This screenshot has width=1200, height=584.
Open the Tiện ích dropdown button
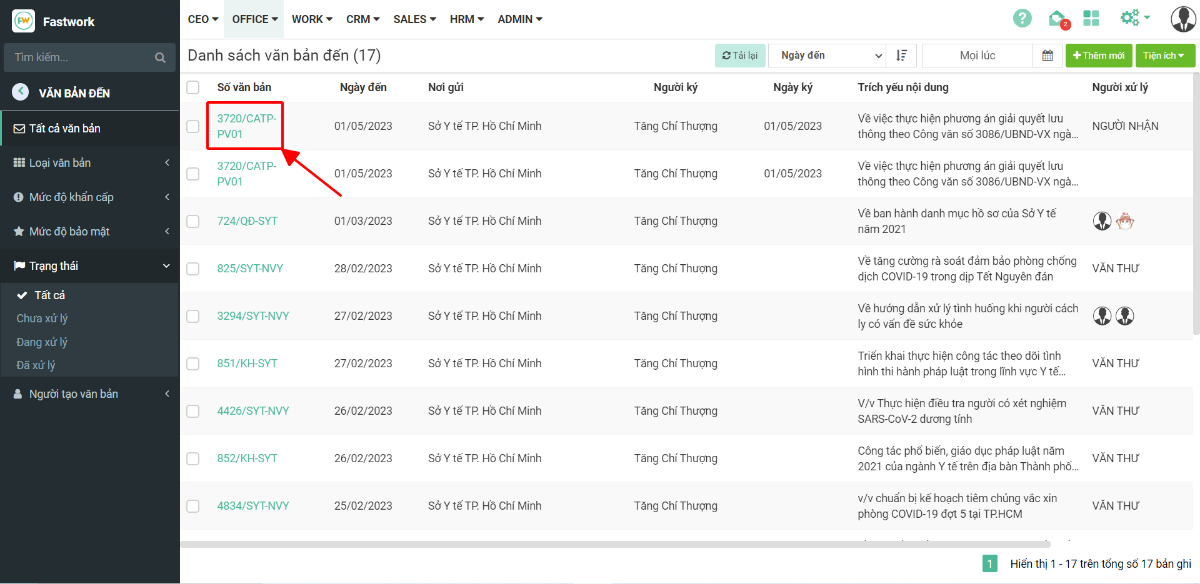point(1164,56)
